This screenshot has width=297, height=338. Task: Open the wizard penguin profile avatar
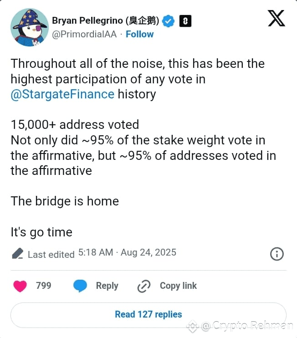point(28,27)
